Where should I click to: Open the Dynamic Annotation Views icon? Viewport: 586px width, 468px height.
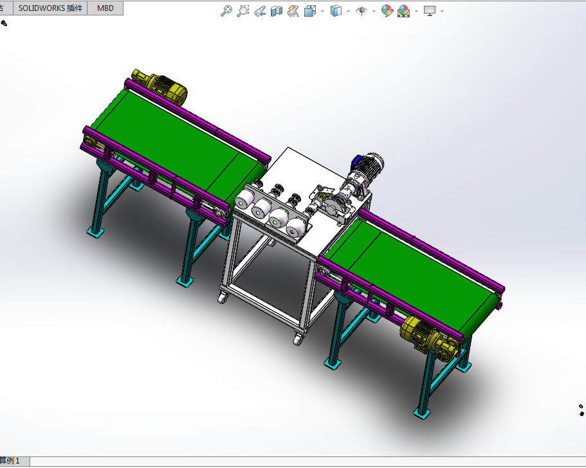pyautogui.click(x=293, y=11)
